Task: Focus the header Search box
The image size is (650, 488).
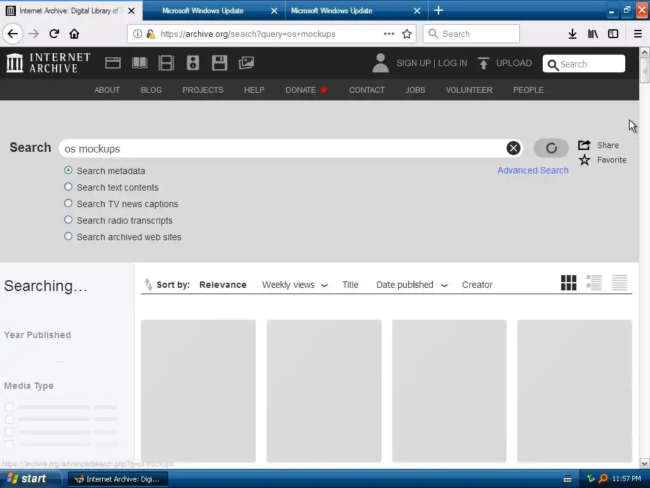Action: [x=584, y=64]
